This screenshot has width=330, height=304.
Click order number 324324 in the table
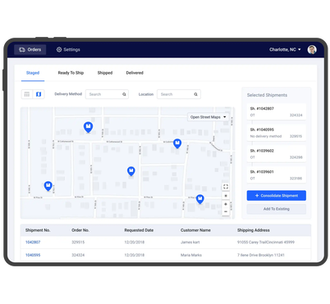[x=78, y=255]
